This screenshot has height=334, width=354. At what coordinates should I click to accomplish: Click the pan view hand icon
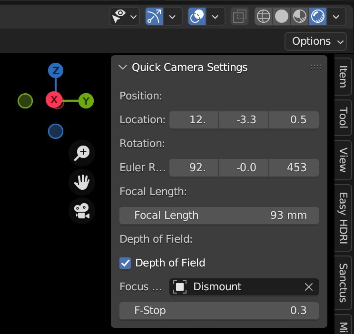pyautogui.click(x=82, y=182)
